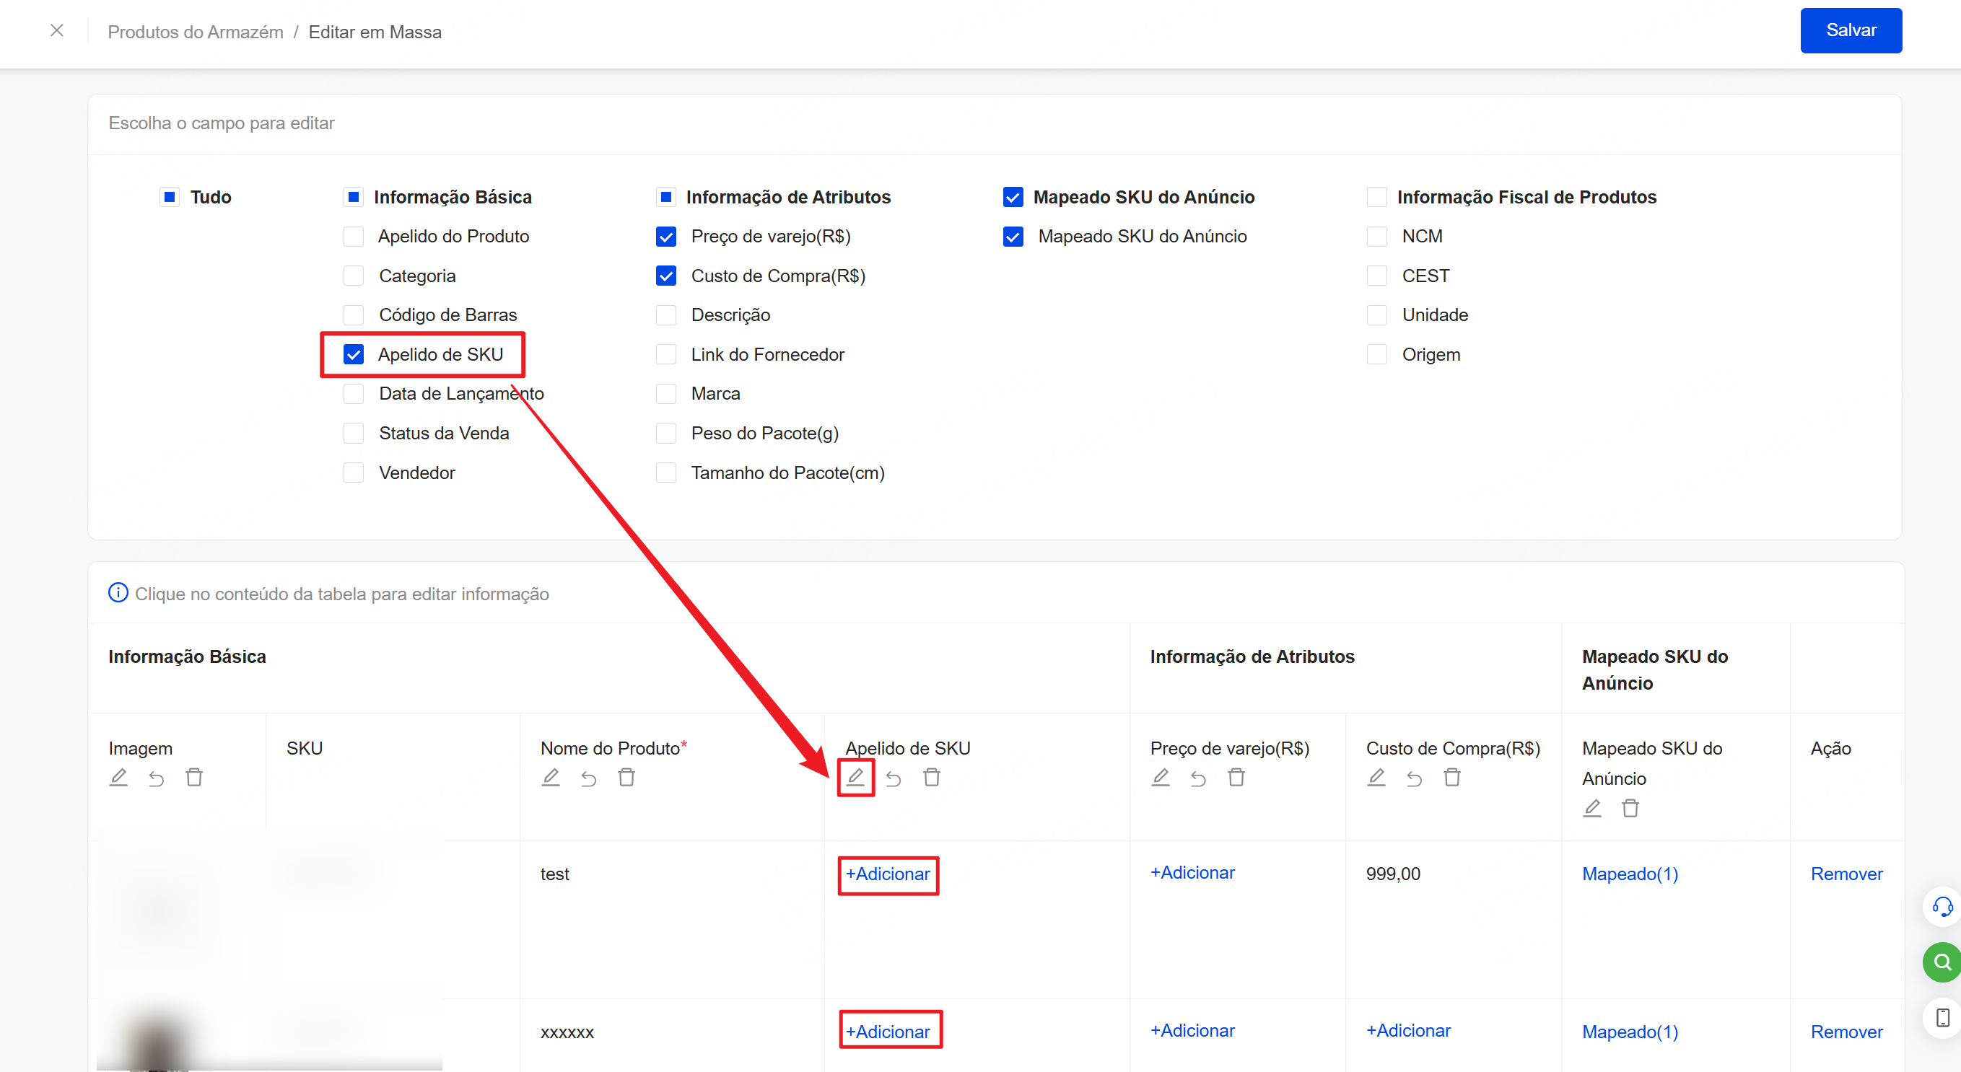This screenshot has height=1072, width=1961.
Task: Click the green search floating button
Action: tap(1942, 962)
